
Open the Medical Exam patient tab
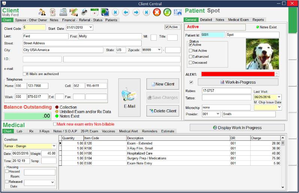[x=238, y=20]
